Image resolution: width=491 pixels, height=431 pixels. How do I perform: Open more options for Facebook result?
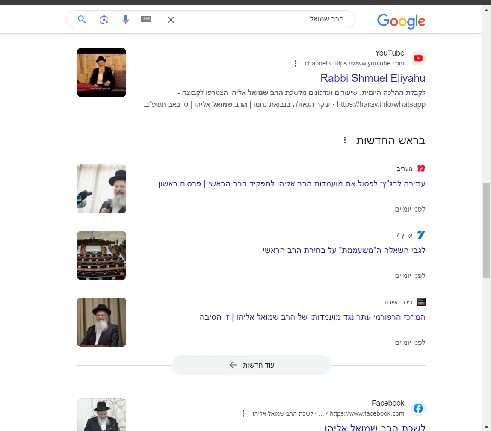pyautogui.click(x=243, y=413)
